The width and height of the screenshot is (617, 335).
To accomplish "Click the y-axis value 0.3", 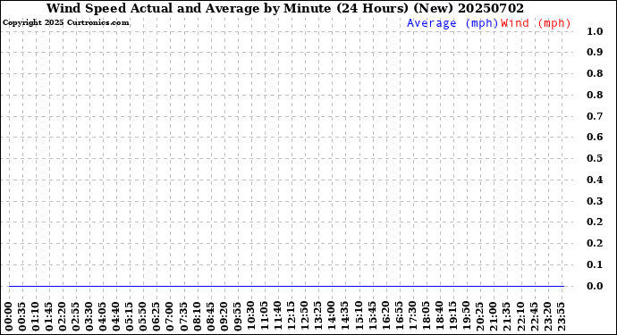I will (595, 201).
